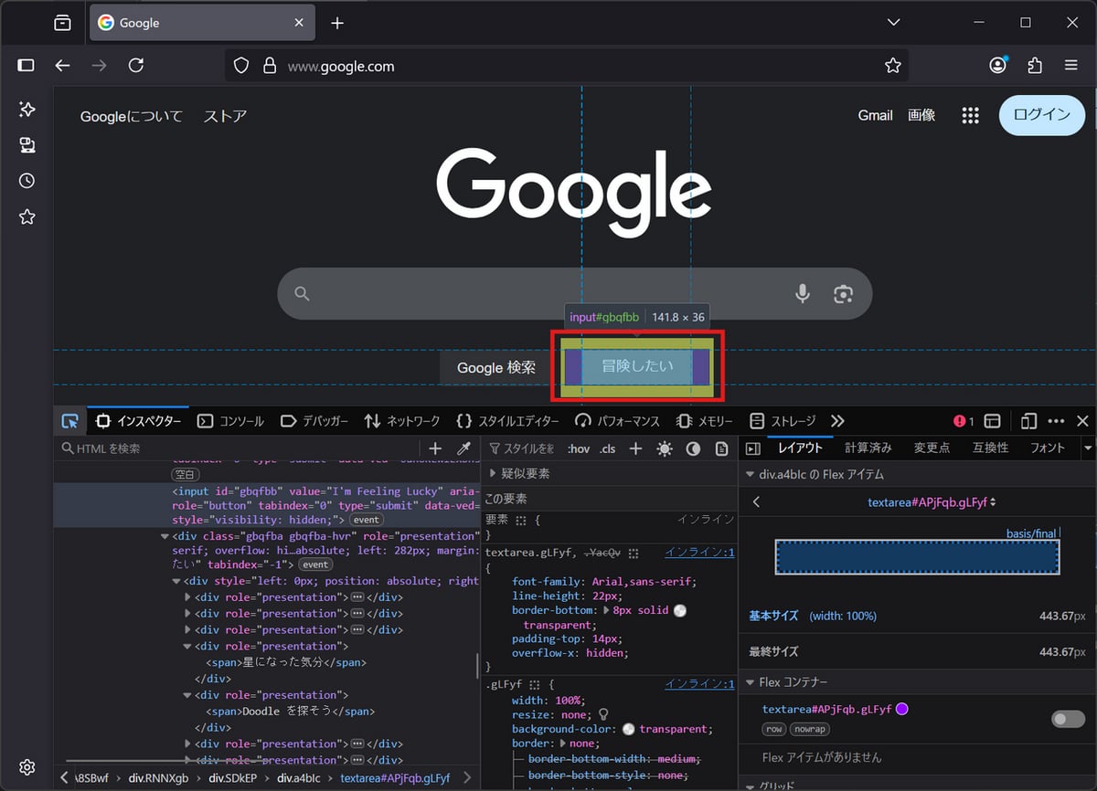The width and height of the screenshot is (1097, 791).
Task: Pick a color with the eyedropper
Action: tap(463, 448)
